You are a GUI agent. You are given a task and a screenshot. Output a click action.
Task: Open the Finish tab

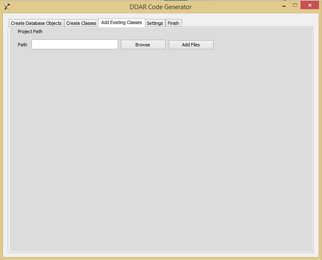click(173, 23)
